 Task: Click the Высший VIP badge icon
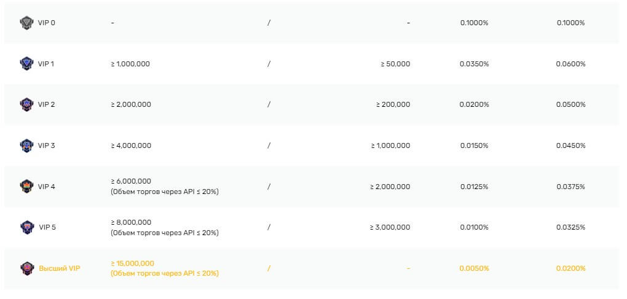coord(26,268)
